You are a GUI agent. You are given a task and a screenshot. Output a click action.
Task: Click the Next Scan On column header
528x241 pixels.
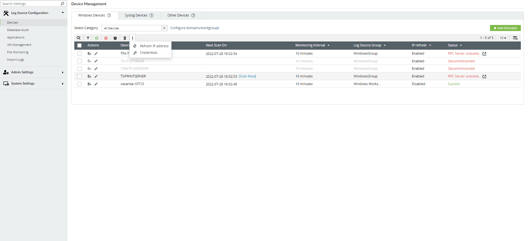pyautogui.click(x=216, y=45)
